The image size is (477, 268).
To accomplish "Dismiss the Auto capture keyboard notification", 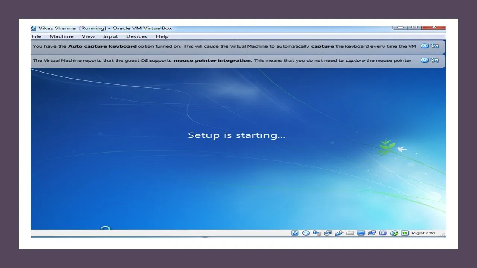I will pos(424,46).
